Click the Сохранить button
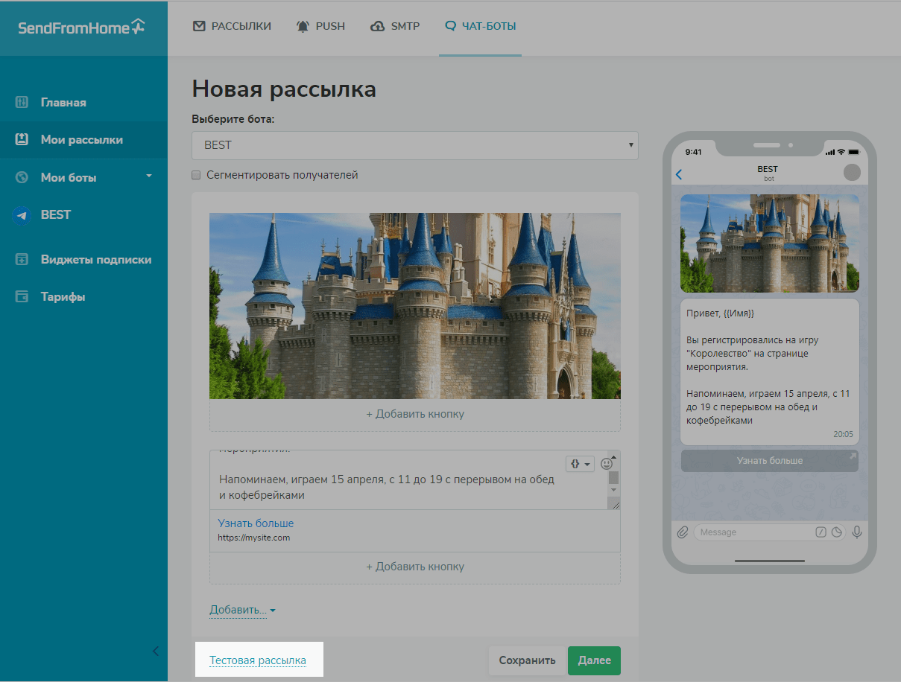 pyautogui.click(x=527, y=660)
